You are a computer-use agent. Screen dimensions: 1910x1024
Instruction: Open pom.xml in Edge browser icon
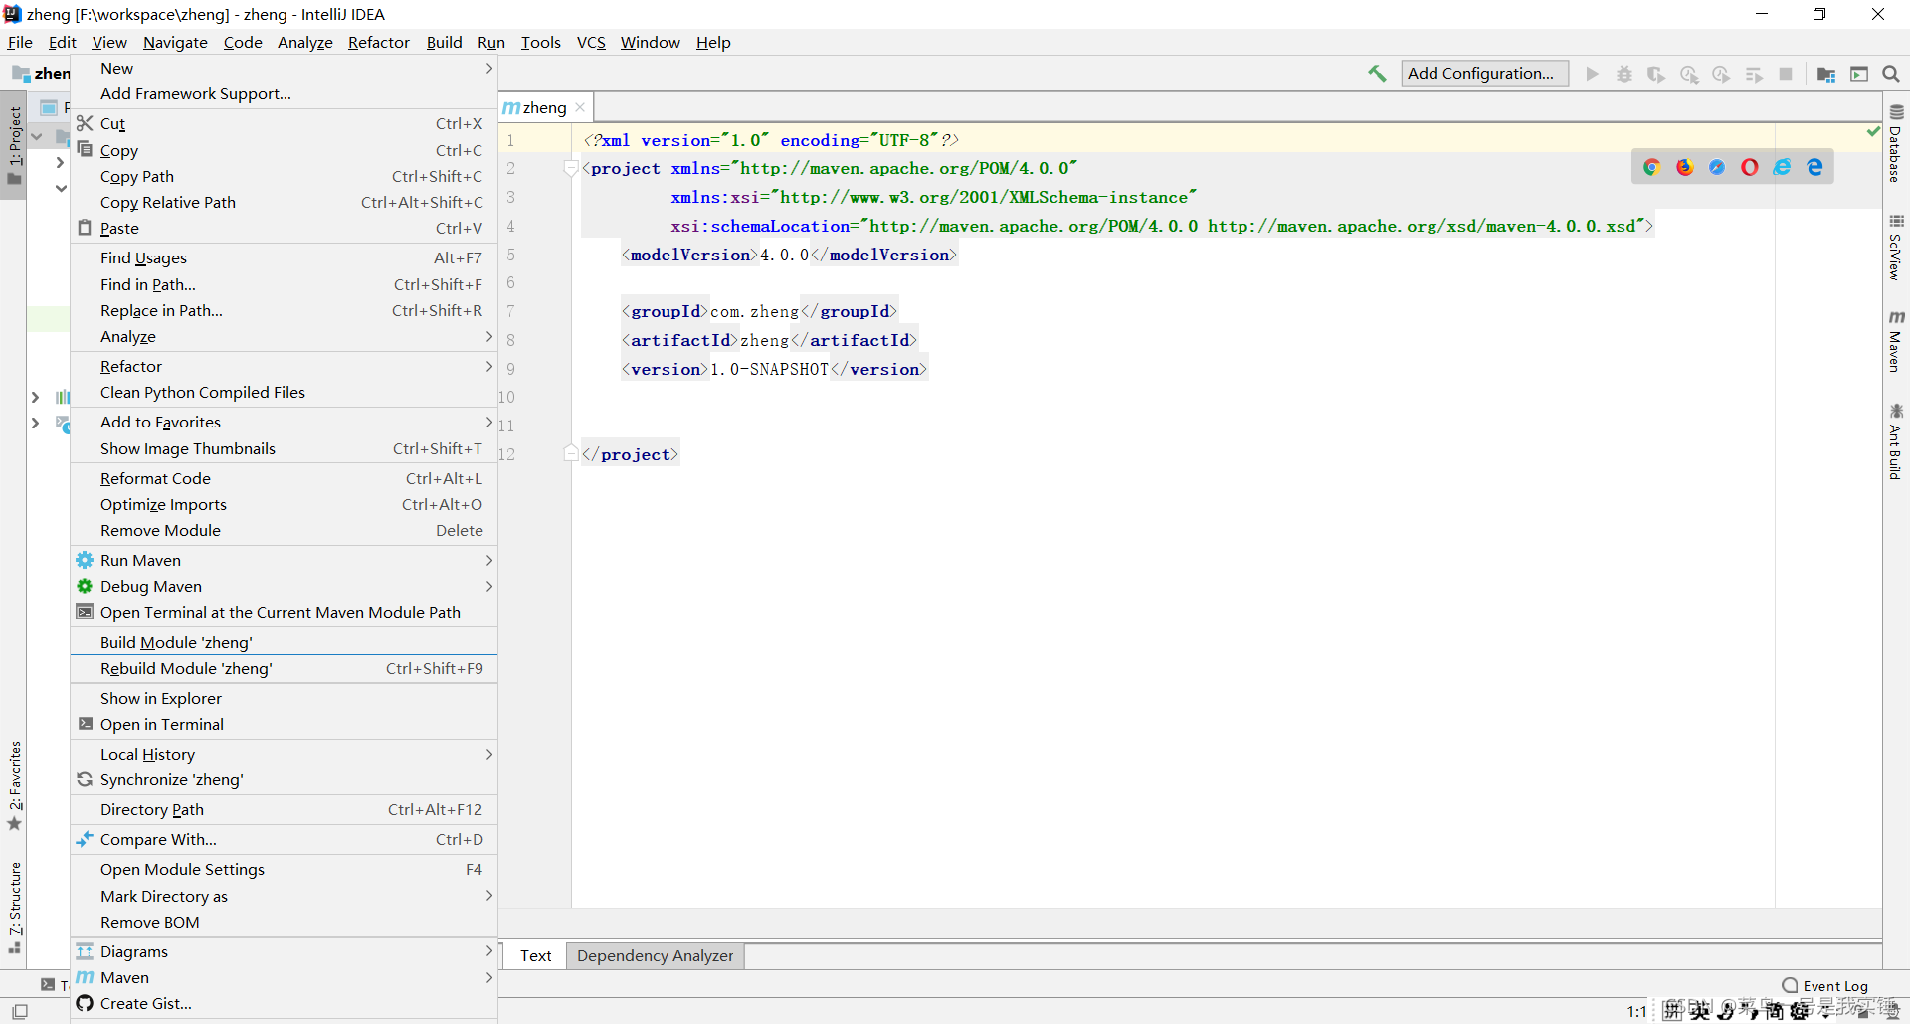pyautogui.click(x=1815, y=167)
